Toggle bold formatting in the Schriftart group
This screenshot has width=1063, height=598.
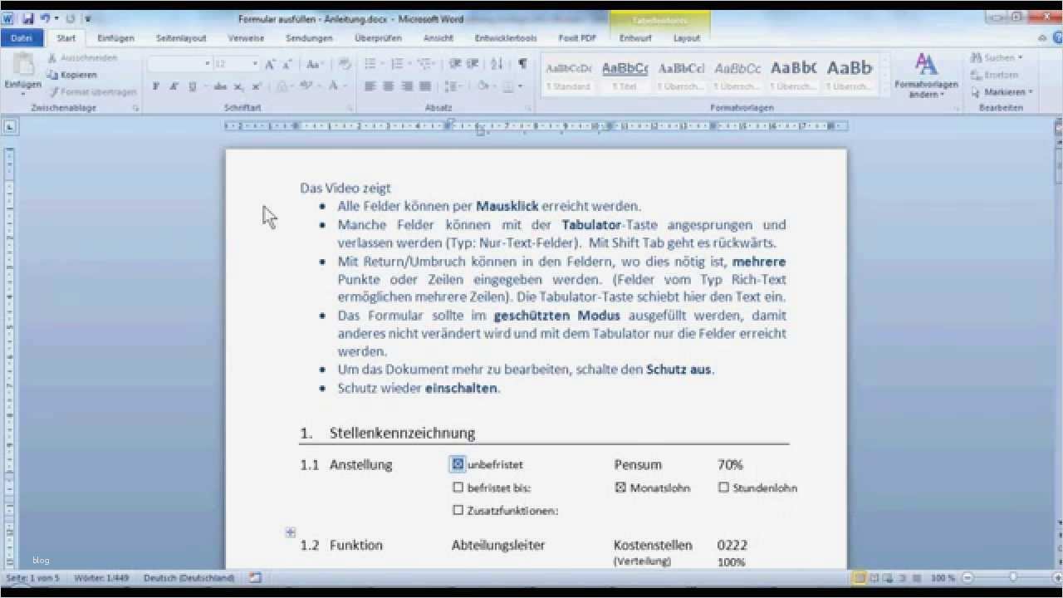coord(155,86)
